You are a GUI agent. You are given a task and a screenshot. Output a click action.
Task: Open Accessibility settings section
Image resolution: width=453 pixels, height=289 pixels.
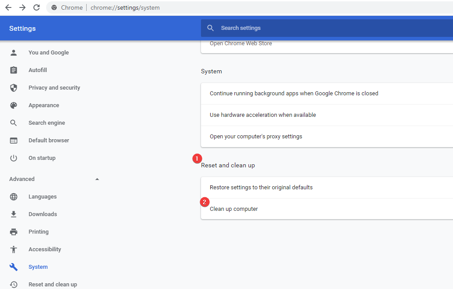click(45, 249)
